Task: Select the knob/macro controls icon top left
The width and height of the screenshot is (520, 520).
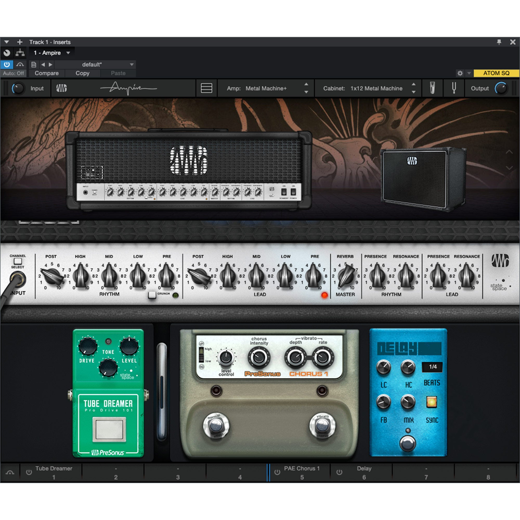Action: pyautogui.click(x=7, y=52)
